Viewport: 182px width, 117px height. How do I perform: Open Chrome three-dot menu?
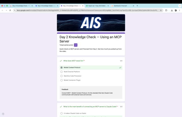tap(179, 10)
